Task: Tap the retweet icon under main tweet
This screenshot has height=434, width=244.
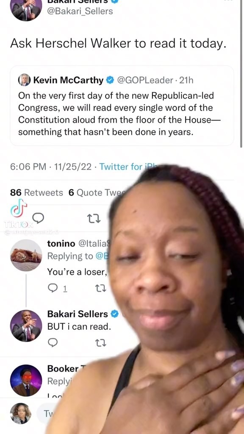Action: tap(94, 220)
